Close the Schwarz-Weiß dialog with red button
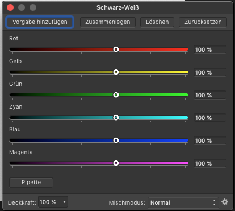The width and height of the screenshot is (235, 211). tap(10, 7)
